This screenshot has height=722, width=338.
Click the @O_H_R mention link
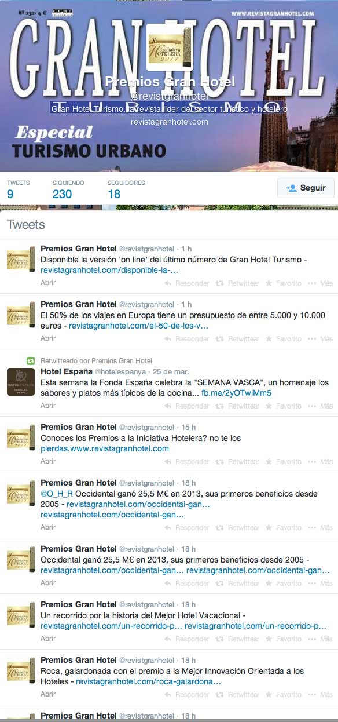pyautogui.click(x=57, y=494)
